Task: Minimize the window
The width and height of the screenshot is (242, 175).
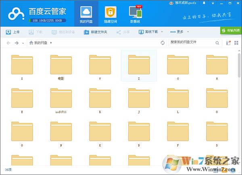Action: pyautogui.click(x=221, y=3)
